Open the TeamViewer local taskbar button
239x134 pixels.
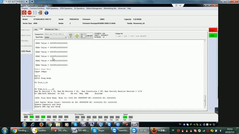(x=120, y=131)
